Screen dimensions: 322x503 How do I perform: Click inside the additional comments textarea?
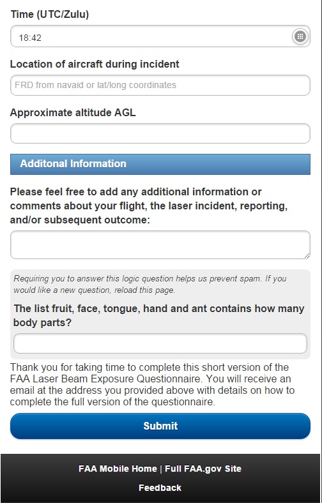point(160,244)
